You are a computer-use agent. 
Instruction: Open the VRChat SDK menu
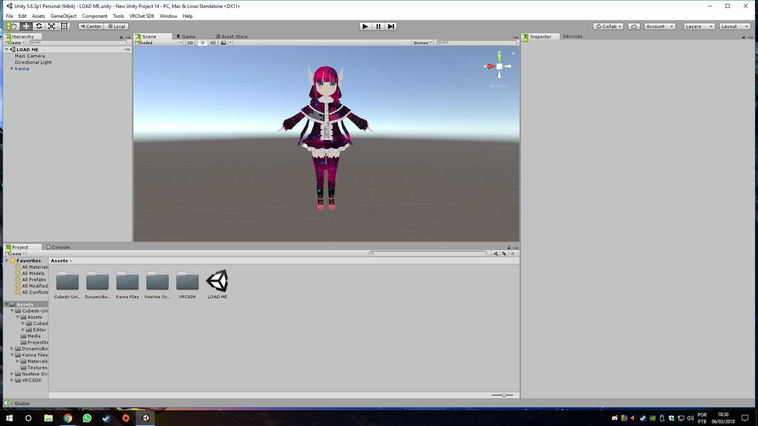tap(142, 16)
